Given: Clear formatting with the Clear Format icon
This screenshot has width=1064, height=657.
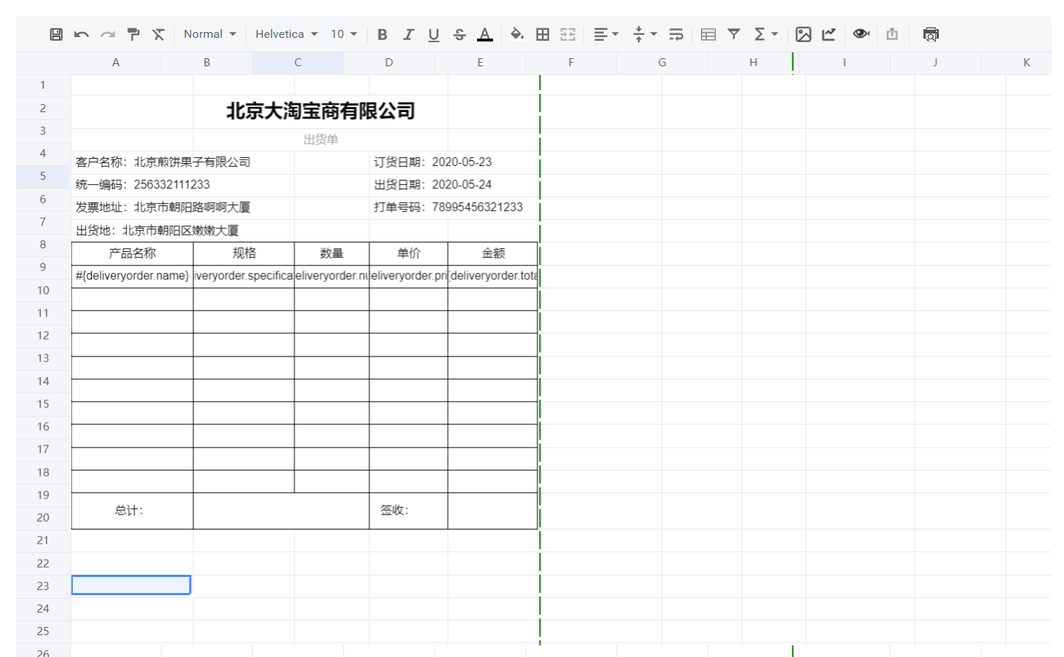Looking at the screenshot, I should [159, 33].
